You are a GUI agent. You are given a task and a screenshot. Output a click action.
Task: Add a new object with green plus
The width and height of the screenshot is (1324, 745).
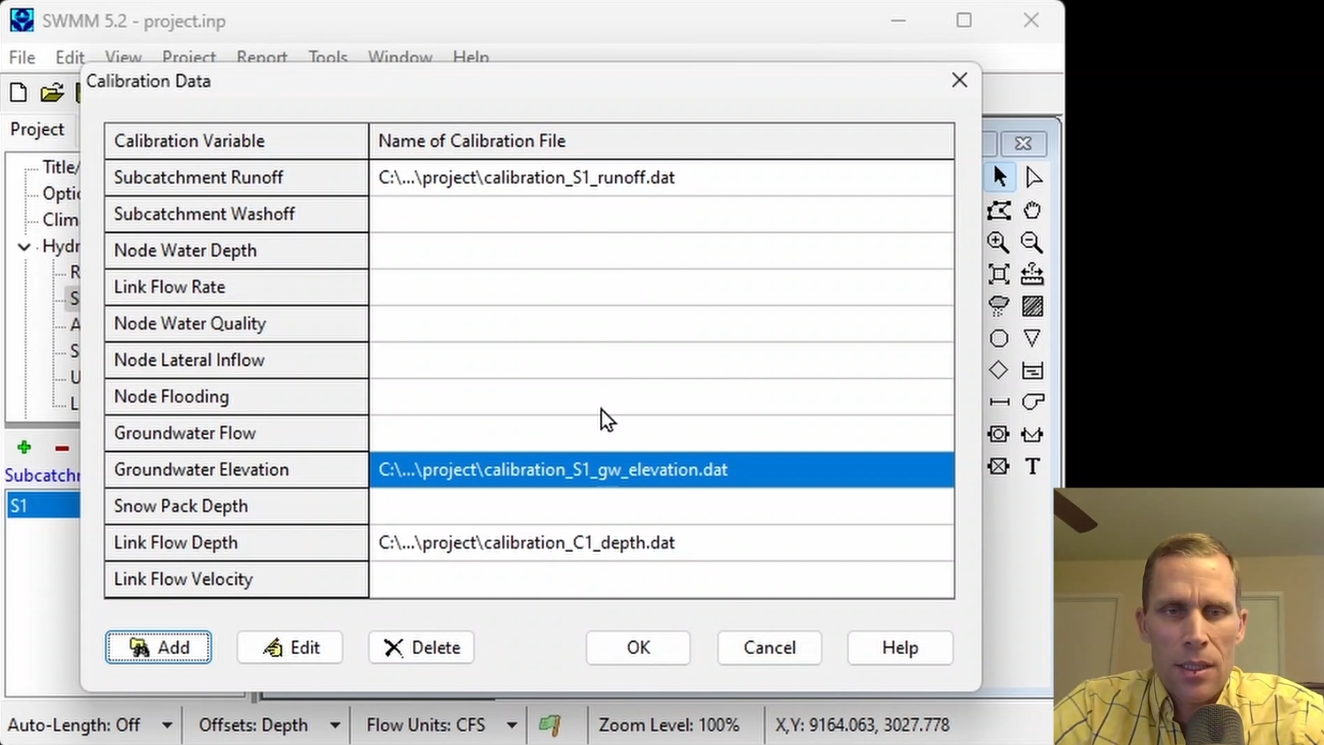coord(24,447)
